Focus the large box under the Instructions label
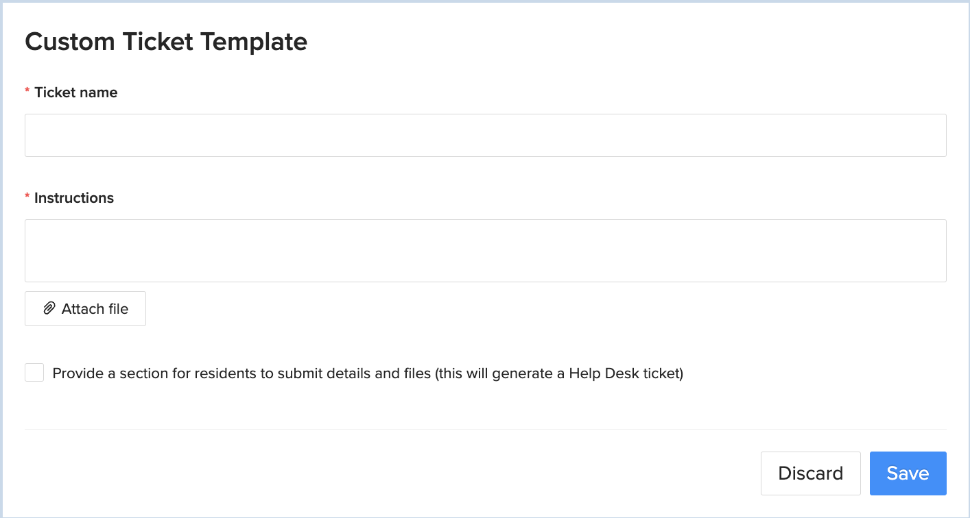The width and height of the screenshot is (970, 518). pos(486,251)
